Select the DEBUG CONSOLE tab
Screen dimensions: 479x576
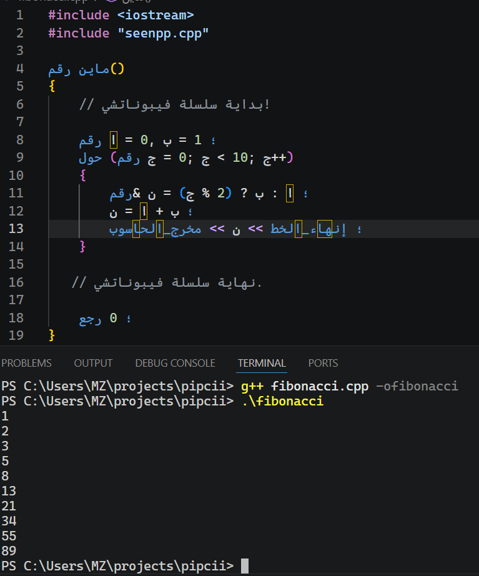[175, 363]
